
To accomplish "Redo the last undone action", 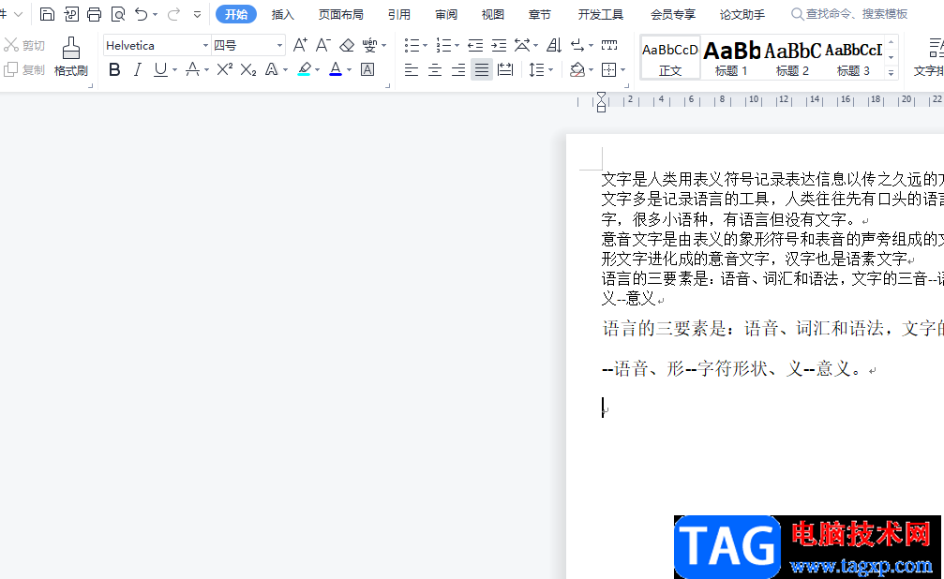I will pos(173,14).
